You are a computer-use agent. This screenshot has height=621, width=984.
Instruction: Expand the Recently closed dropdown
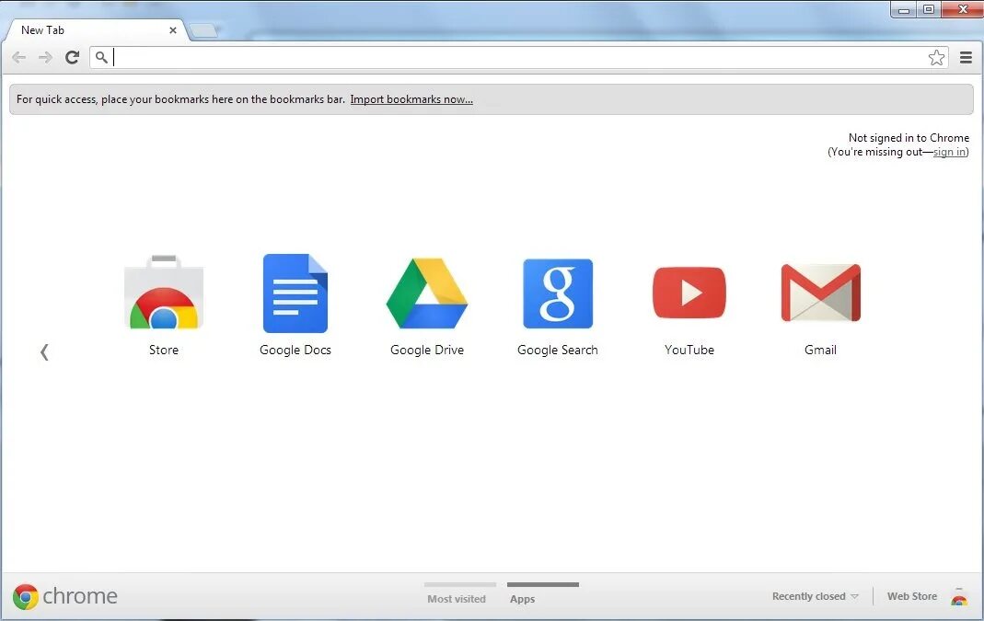click(x=815, y=596)
